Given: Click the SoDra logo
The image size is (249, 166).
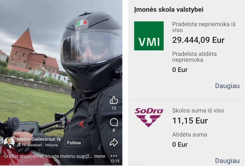Looking at the screenshot, I should click(x=149, y=118).
